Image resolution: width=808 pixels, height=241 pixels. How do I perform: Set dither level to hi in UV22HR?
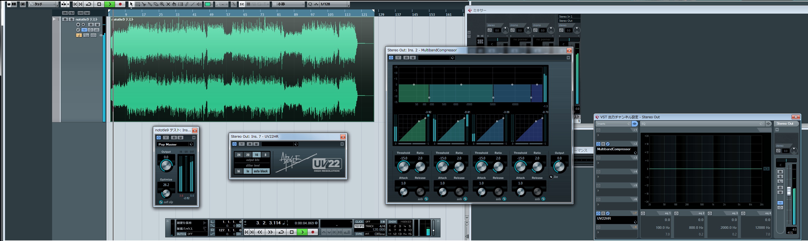click(x=239, y=171)
